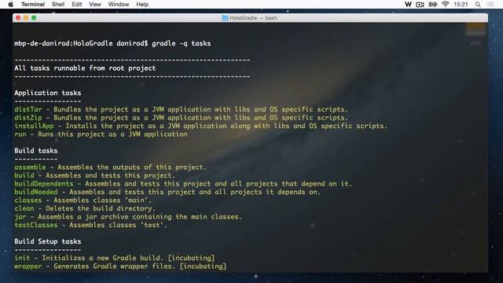Click the 'jar' task line

(128, 217)
